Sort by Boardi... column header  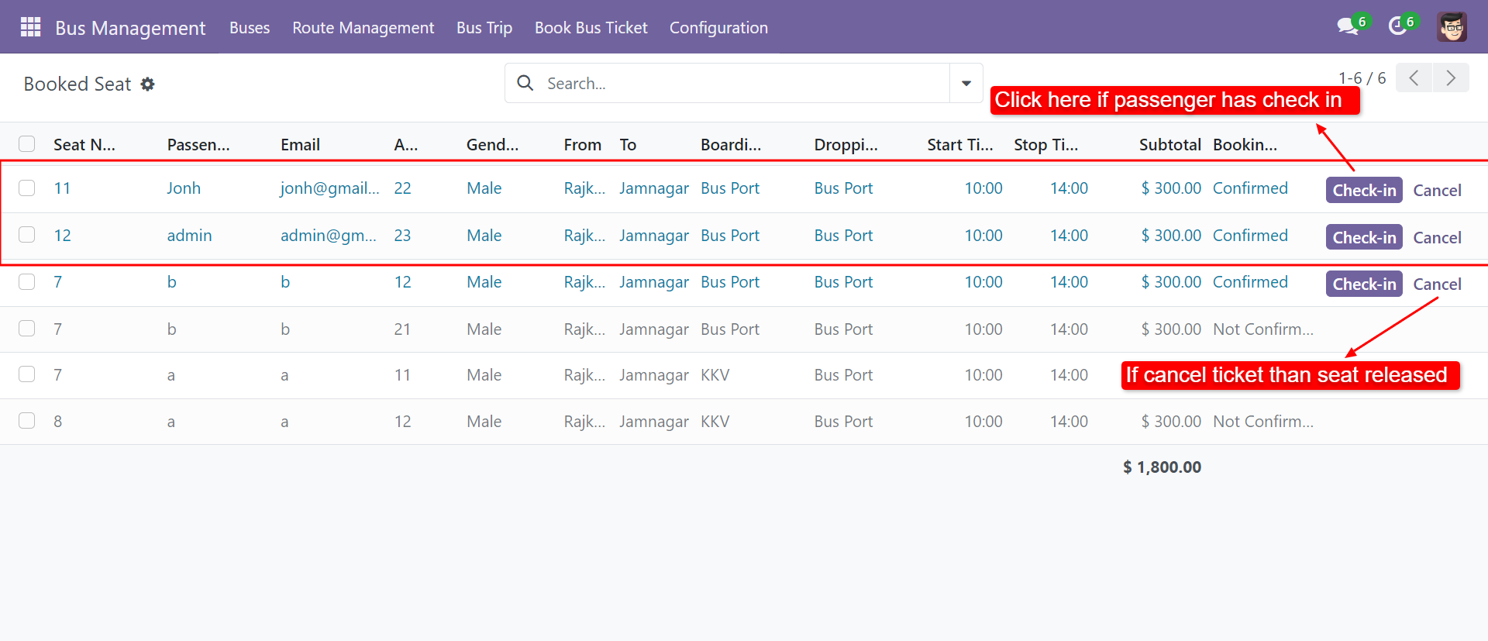click(x=731, y=145)
